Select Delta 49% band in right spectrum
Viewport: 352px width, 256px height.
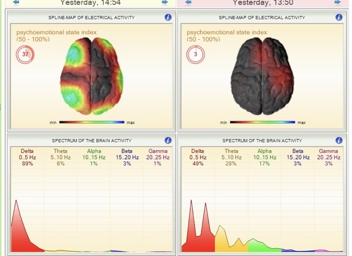(x=198, y=157)
